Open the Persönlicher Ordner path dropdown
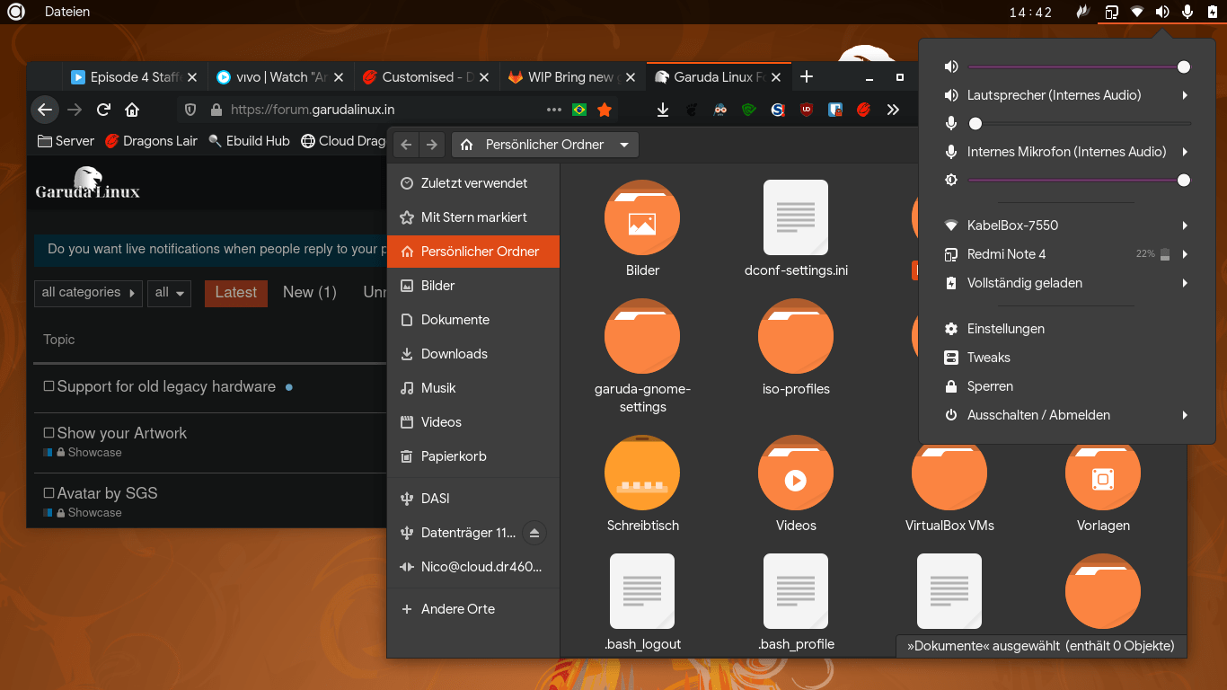 [545, 145]
